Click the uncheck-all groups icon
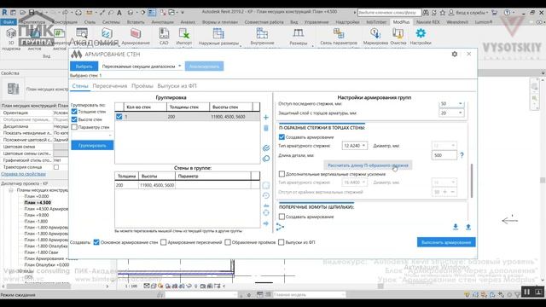This screenshot has height=307, width=546. (x=266, y=159)
